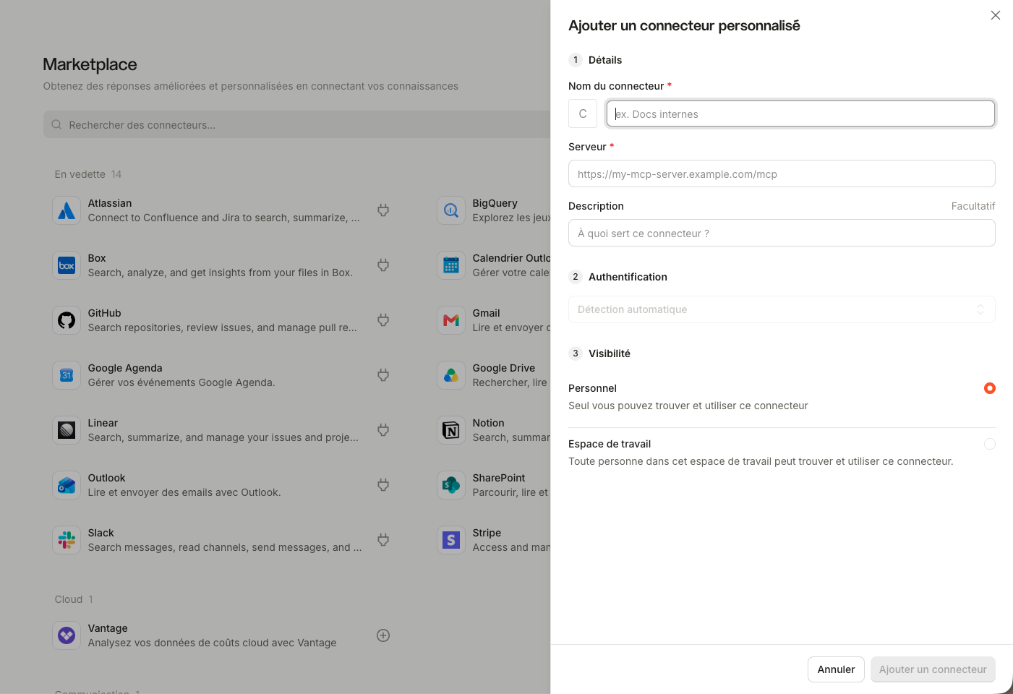Screen dimensions: 1013x694
Task: Open the Outlook connector title
Action: [107, 478]
